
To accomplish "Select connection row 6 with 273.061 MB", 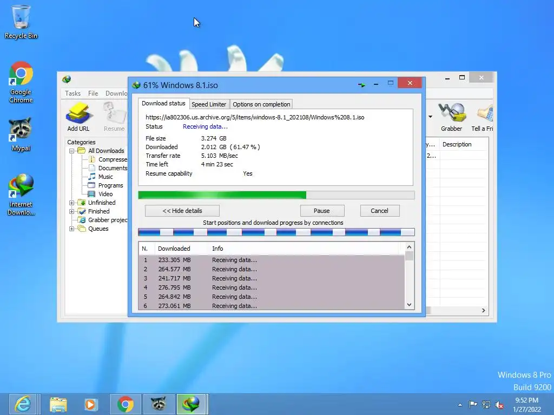I will click(x=272, y=306).
